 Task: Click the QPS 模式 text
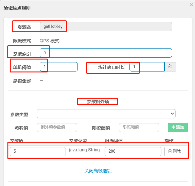49,41
